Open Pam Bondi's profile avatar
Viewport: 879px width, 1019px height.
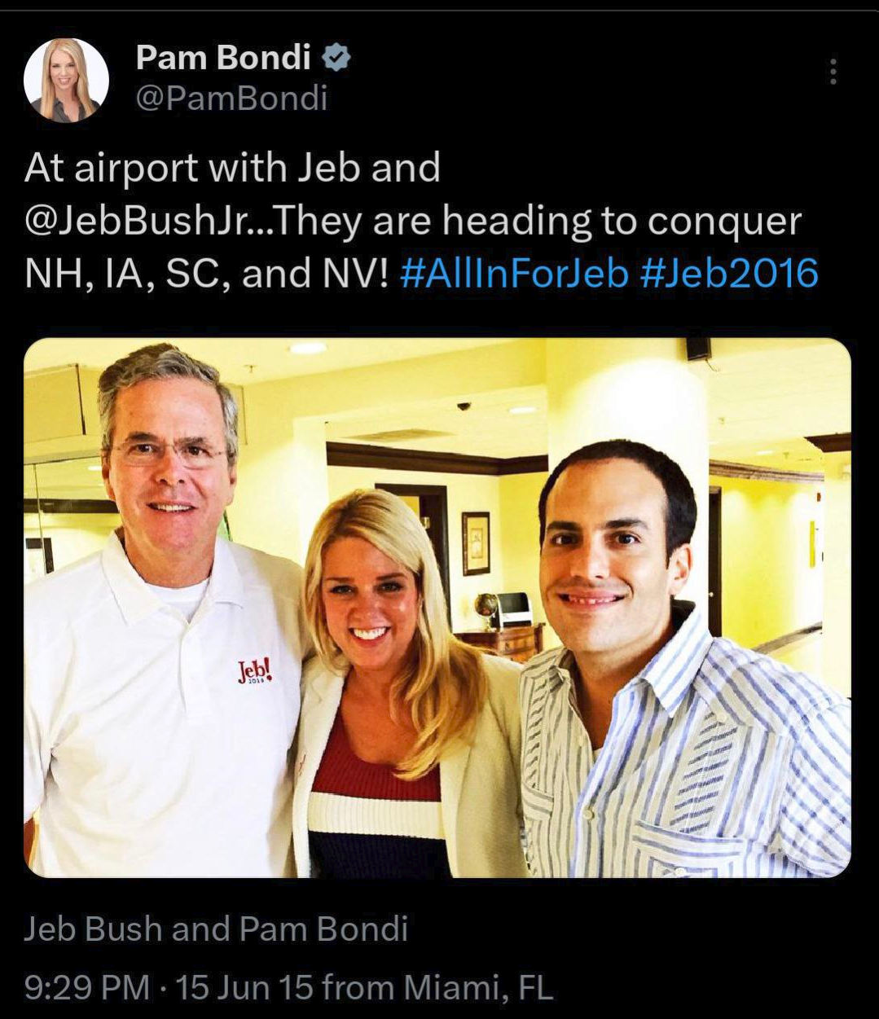(66, 80)
